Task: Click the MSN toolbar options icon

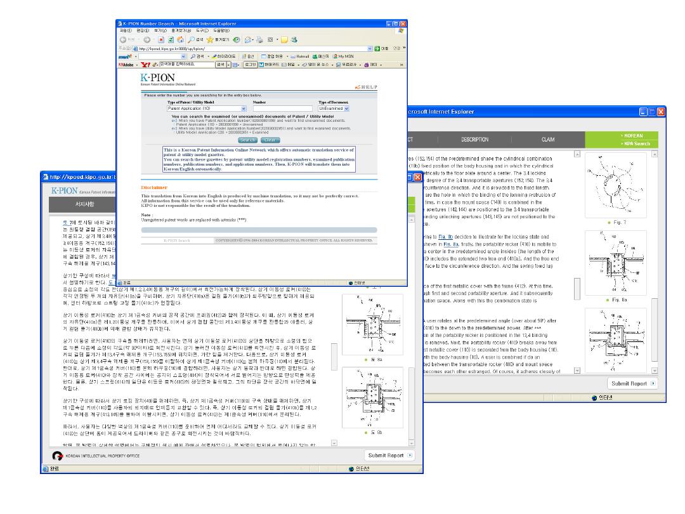Action: click(x=244, y=56)
